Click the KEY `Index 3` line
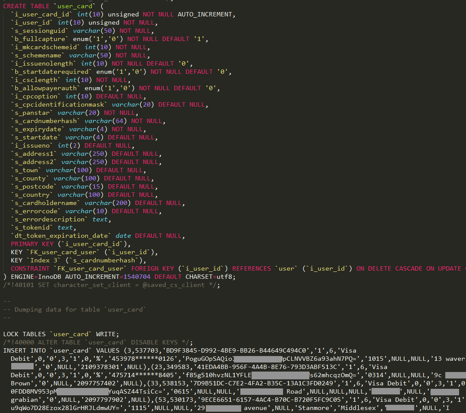 79,260
